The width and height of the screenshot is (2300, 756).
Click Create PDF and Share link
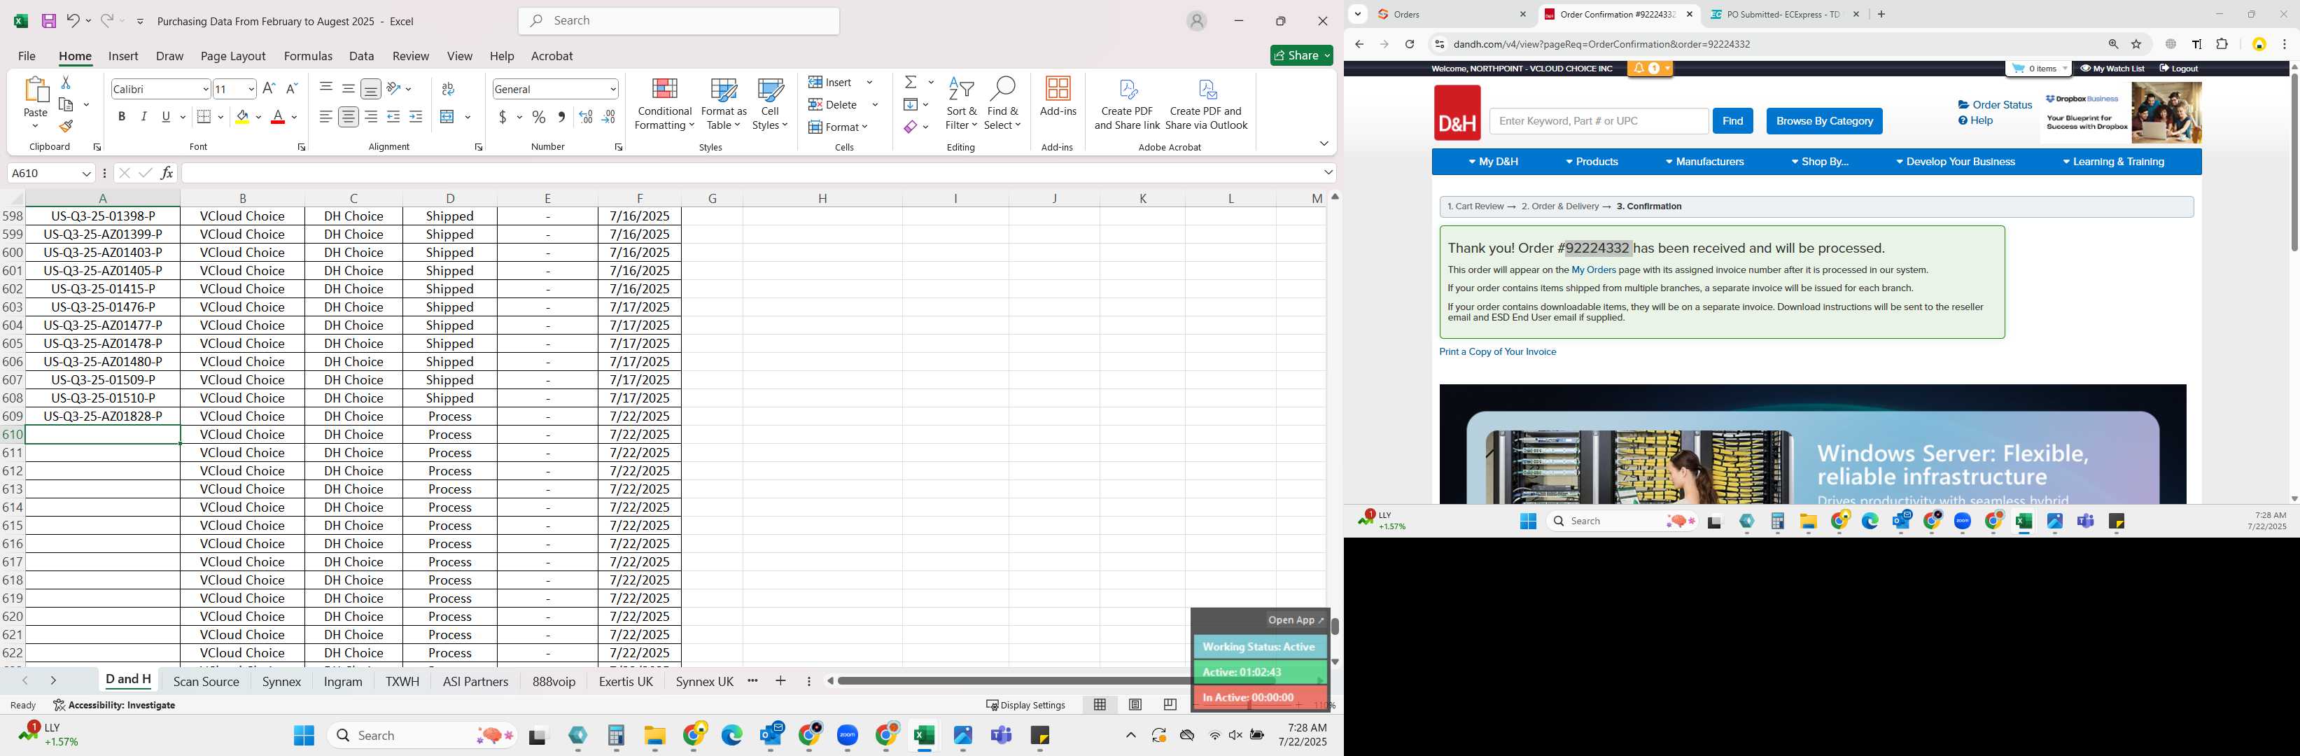(1127, 104)
